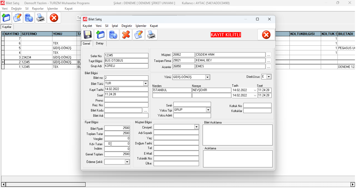Viewport: 356px width, 188px height.
Task: Click the browse button beside Bilet Kodu
Action: coord(146,110)
